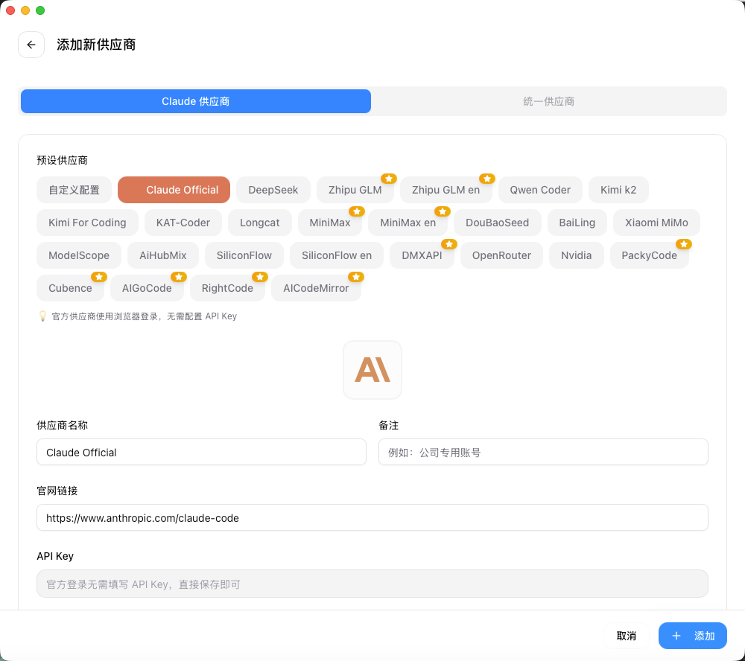
Task: Select the AiHubMix preset
Action: tap(163, 255)
